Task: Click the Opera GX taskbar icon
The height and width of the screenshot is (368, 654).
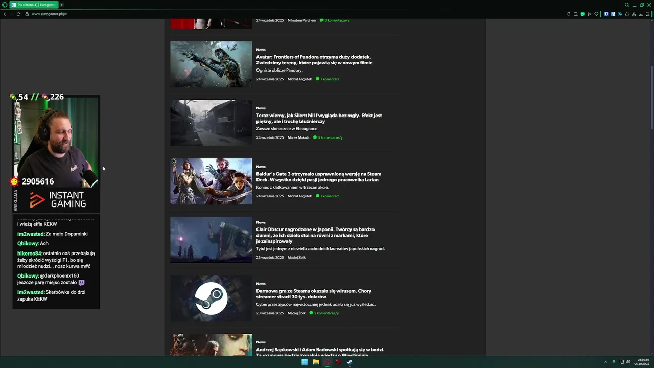Action: [327, 362]
